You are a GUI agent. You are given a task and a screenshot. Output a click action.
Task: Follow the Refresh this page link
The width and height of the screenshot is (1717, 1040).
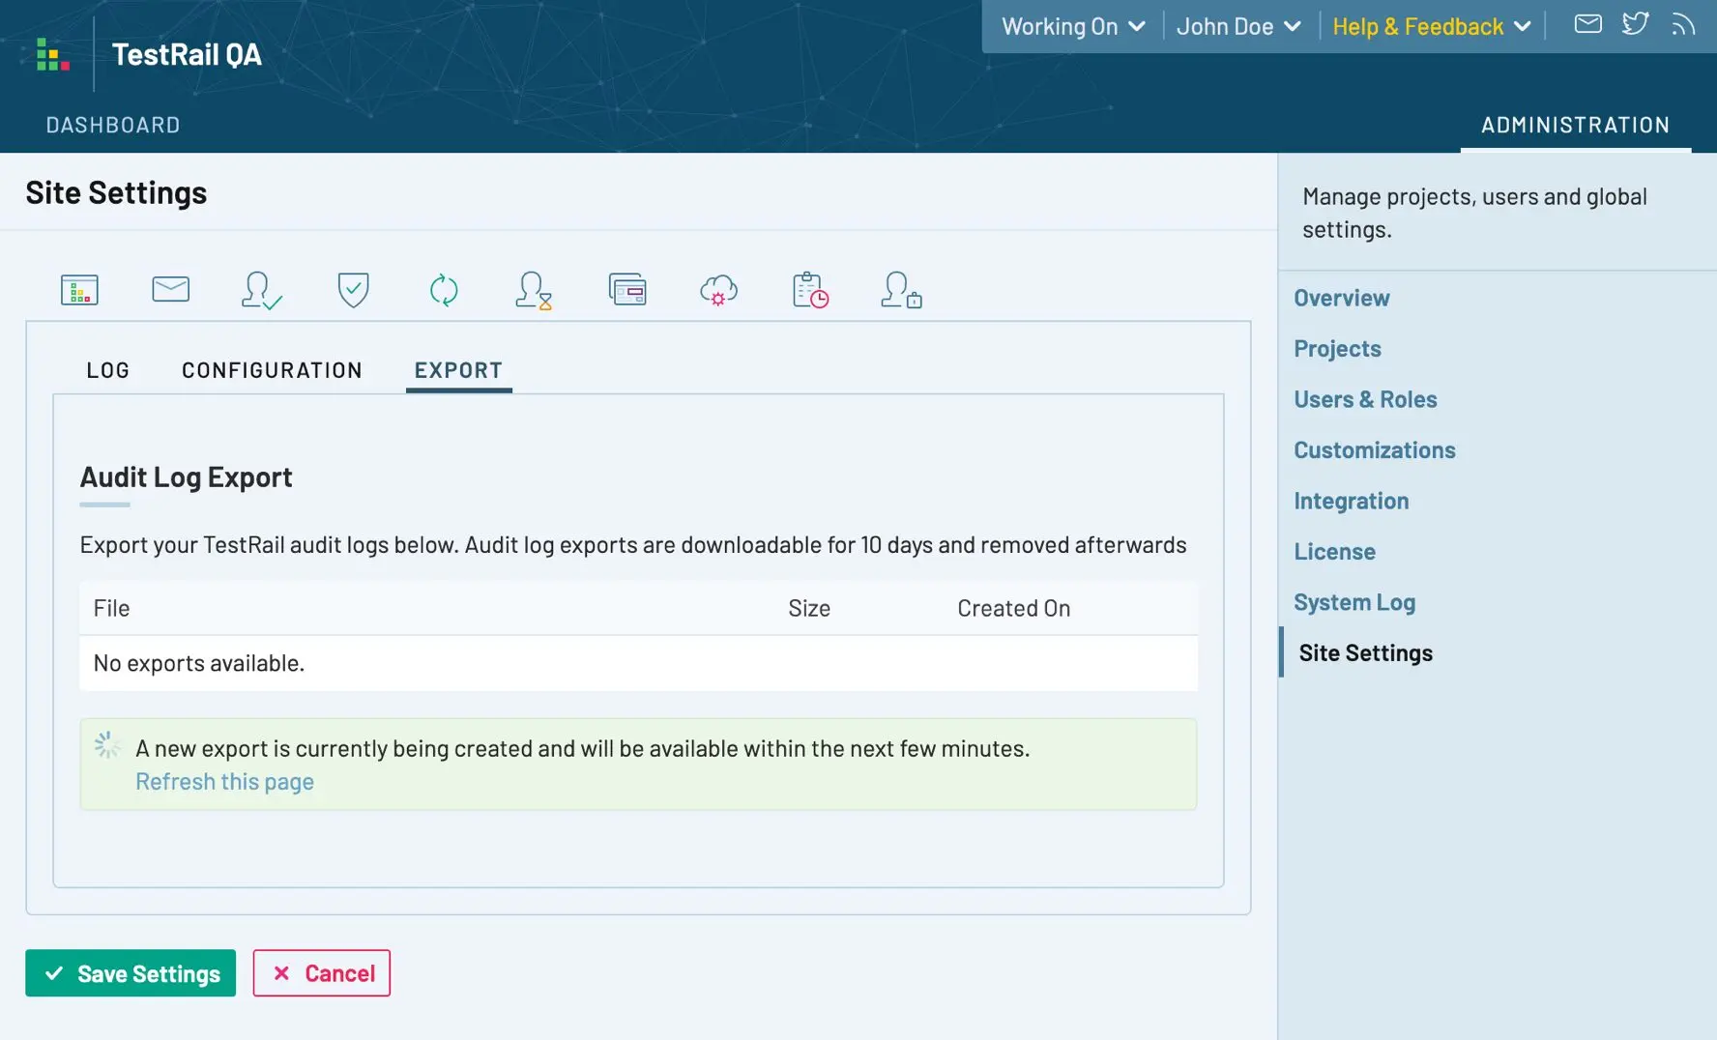tap(224, 781)
